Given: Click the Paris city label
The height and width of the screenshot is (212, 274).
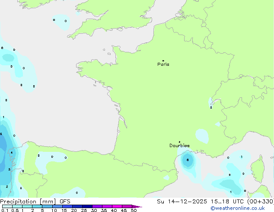Looking at the screenshot, I should (x=163, y=64).
